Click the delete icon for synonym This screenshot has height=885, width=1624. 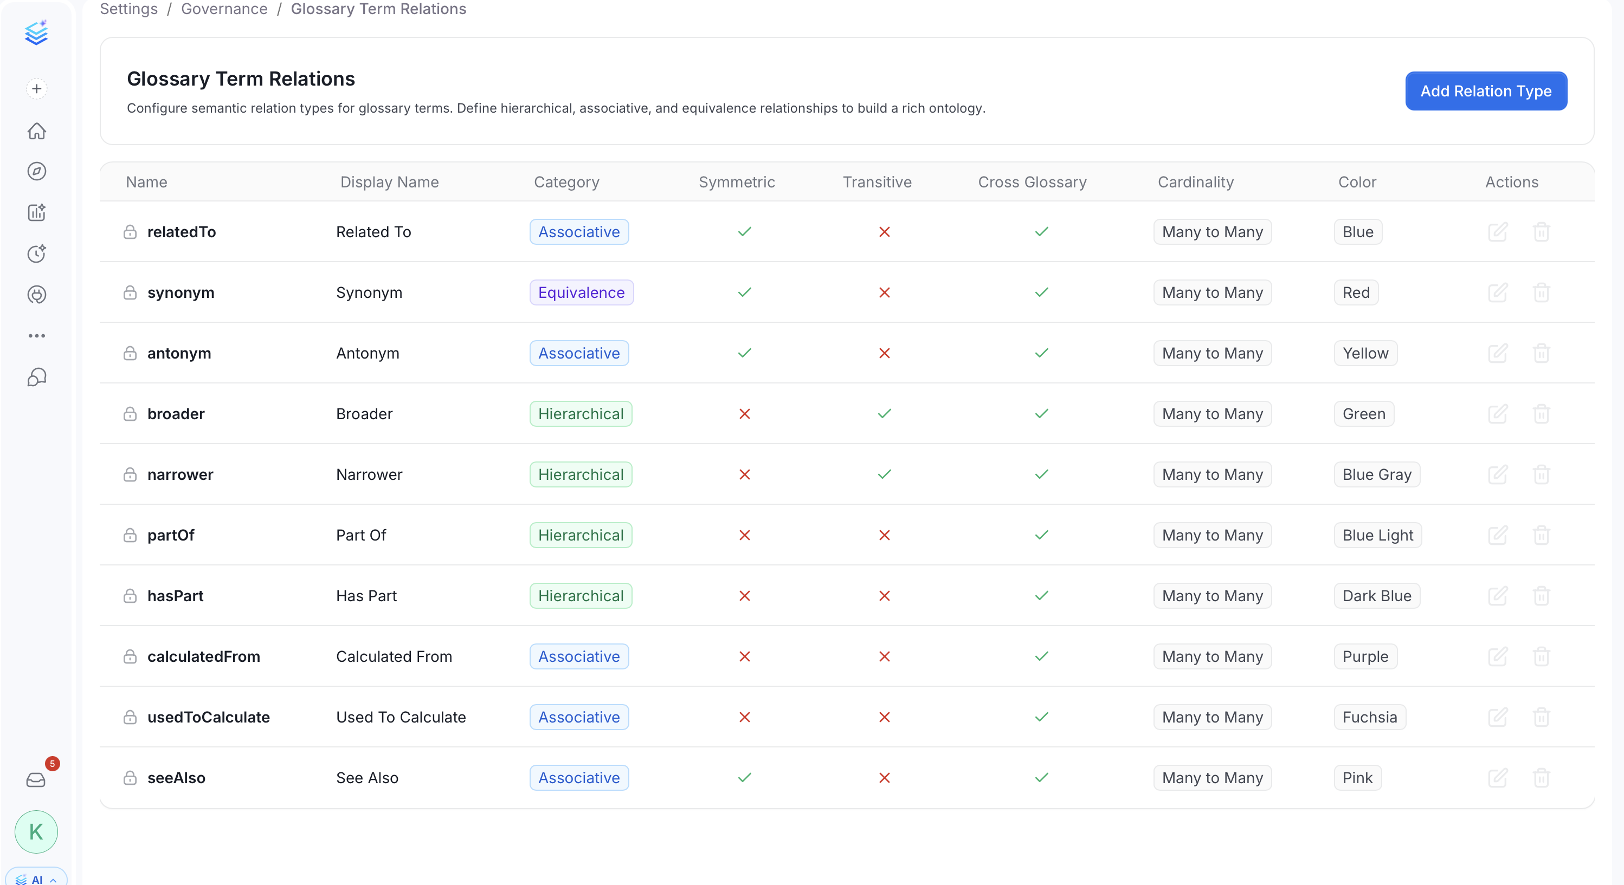pos(1542,292)
